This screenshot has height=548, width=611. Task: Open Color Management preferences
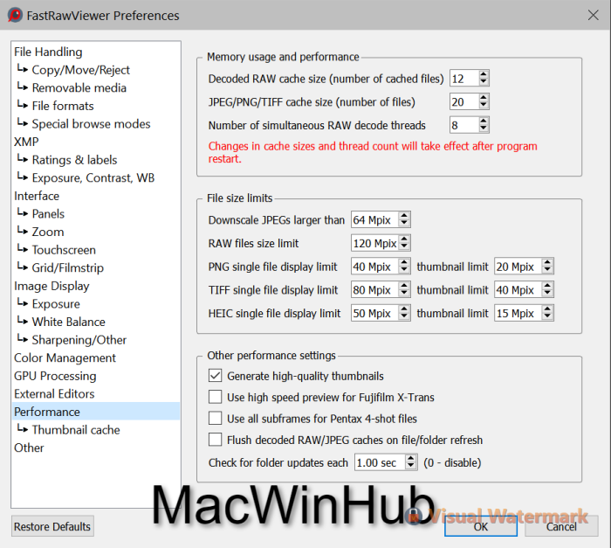[x=65, y=358]
